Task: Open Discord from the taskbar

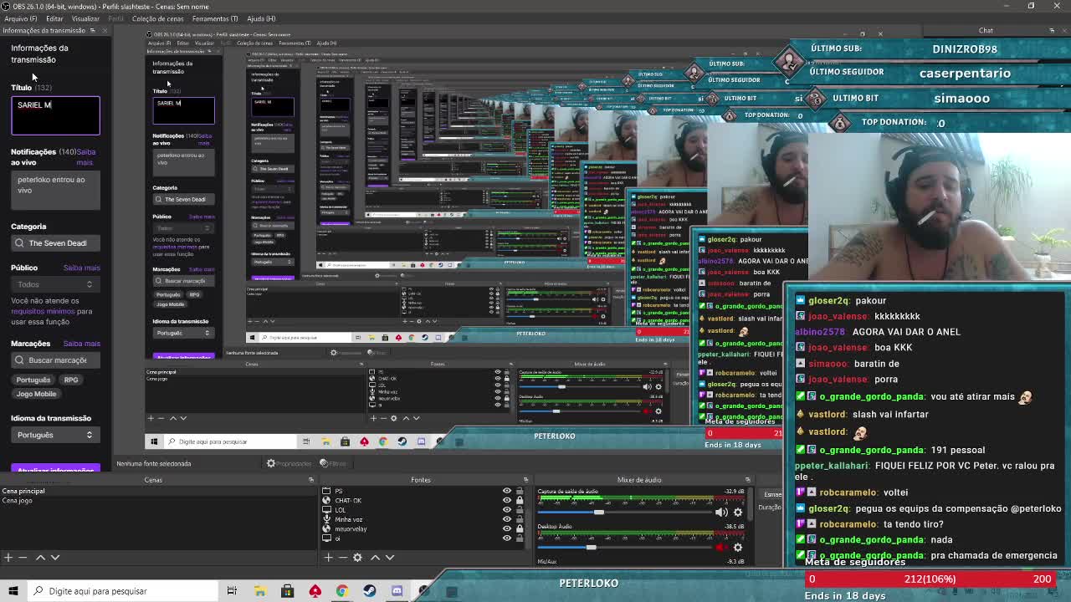Action: tap(397, 591)
